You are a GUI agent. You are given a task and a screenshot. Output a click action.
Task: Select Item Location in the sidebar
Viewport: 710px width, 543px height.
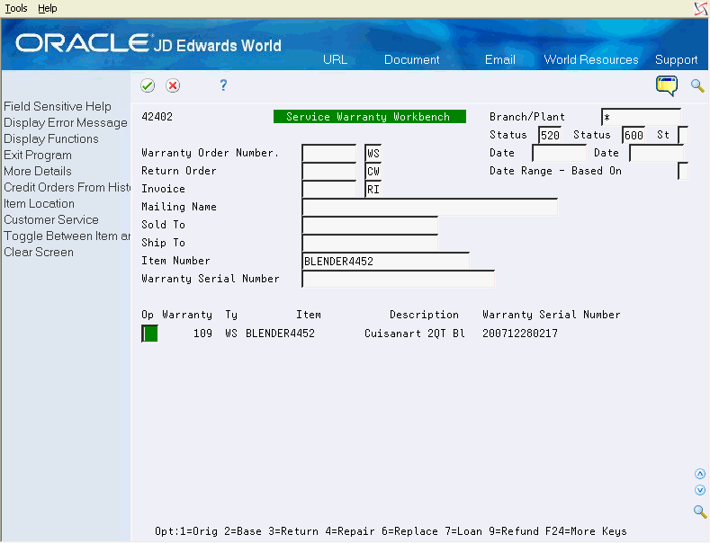[x=39, y=203]
